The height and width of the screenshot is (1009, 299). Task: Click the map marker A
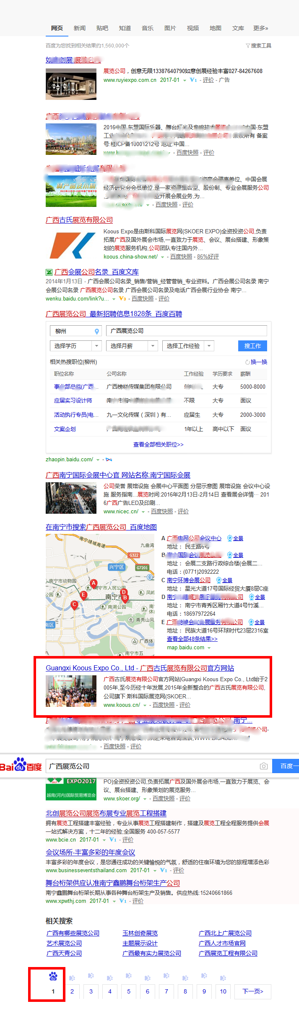point(94,584)
